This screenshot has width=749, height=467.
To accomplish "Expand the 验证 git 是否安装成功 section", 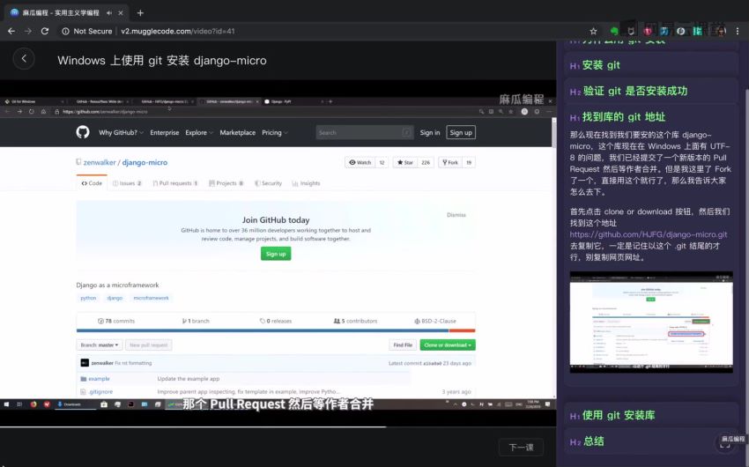I will point(628,91).
